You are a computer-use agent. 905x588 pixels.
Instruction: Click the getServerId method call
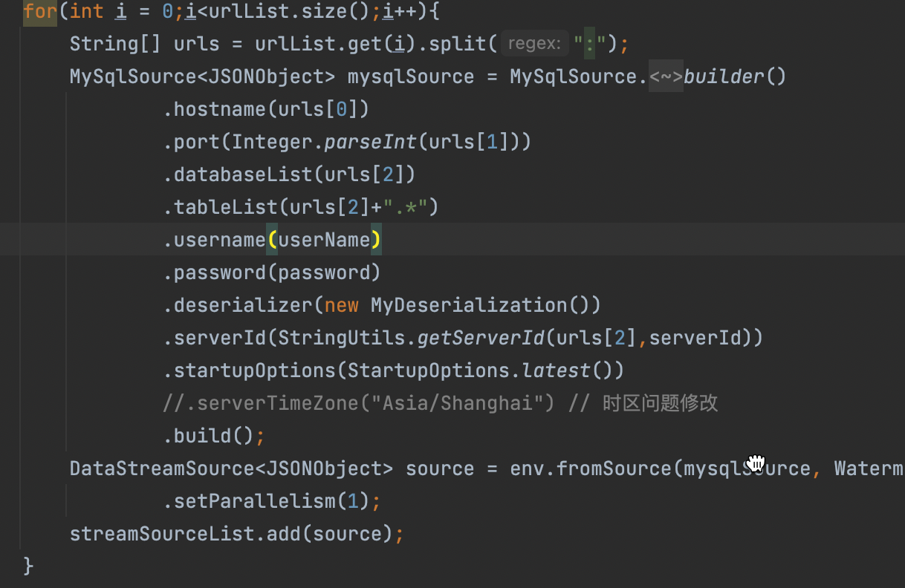coord(481,338)
